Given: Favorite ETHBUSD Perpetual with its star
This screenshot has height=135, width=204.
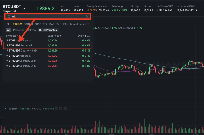Looking at the screenshot, I should [x=7, y=40].
